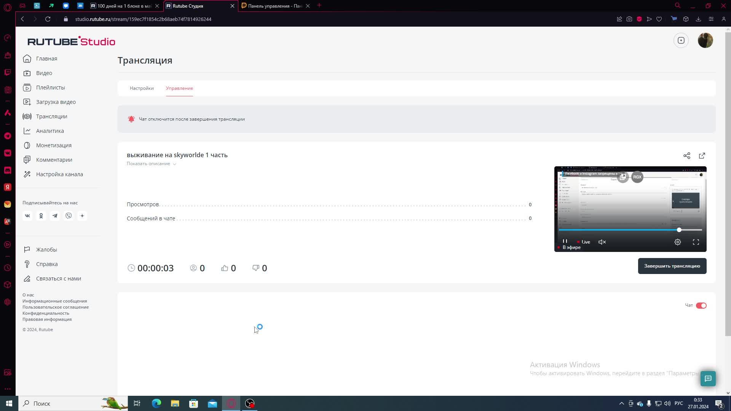Open the floating chat support icon
The image size is (731, 411).
click(x=708, y=378)
